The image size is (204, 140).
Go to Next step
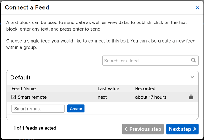pyautogui.click(x=182, y=129)
